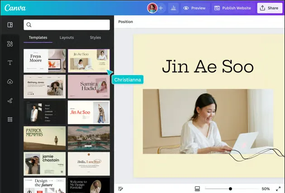
Task: Open the Insights bar chart icon
Action: [173, 8]
